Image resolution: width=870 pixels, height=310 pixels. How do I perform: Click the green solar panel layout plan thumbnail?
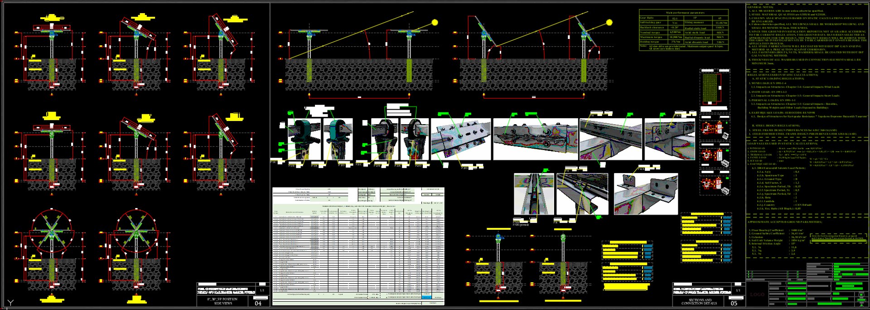point(710,88)
